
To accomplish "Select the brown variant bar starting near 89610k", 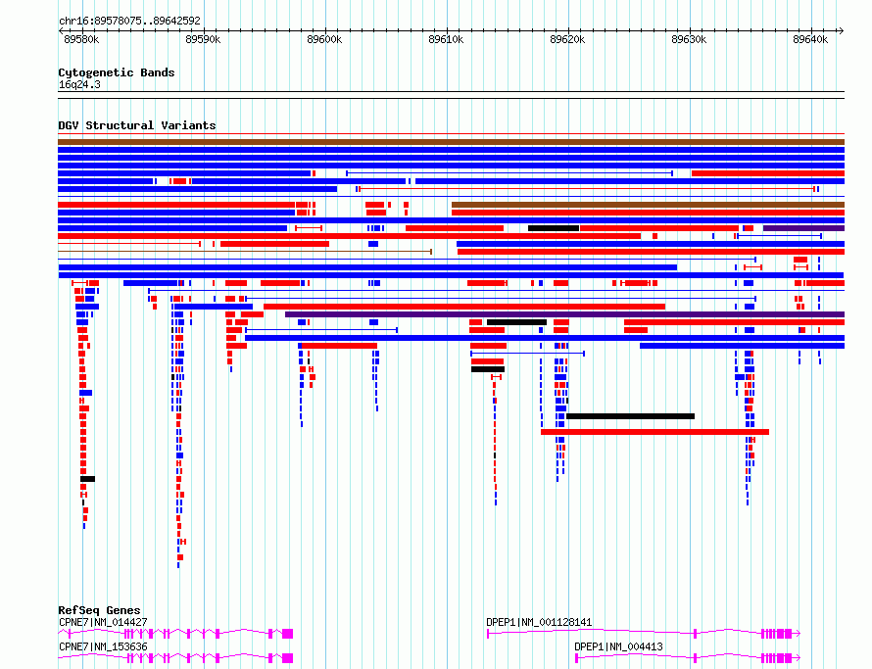I will click(x=648, y=205).
